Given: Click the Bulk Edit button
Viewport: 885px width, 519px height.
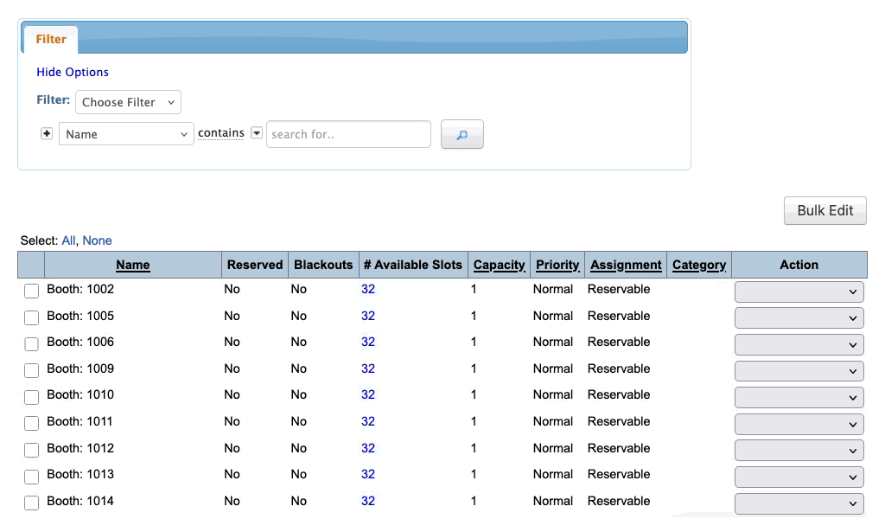Looking at the screenshot, I should (825, 211).
